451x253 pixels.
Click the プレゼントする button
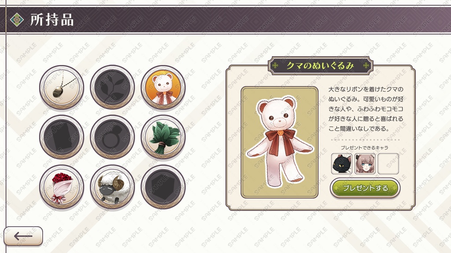coord(365,188)
